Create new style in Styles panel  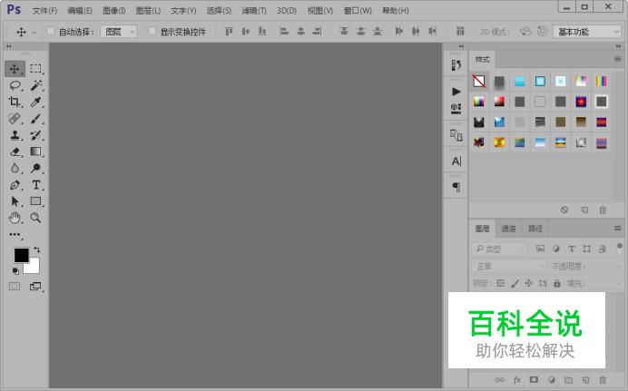584,210
